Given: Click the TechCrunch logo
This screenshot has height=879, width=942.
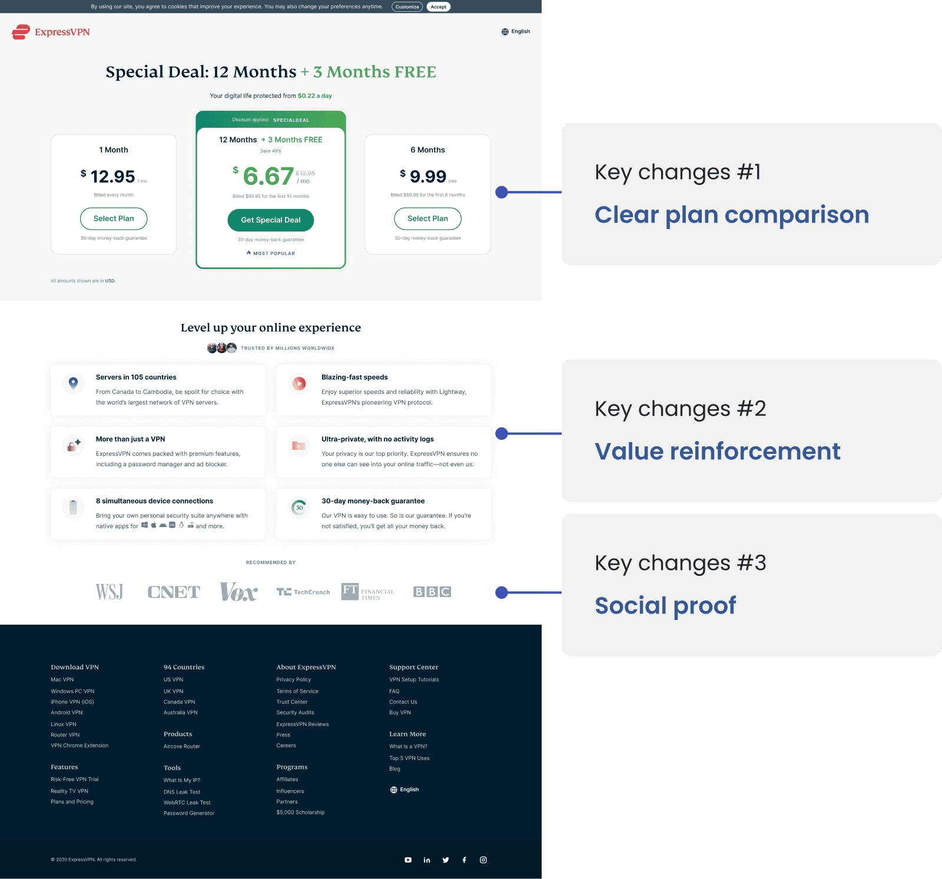Looking at the screenshot, I should point(303,592).
